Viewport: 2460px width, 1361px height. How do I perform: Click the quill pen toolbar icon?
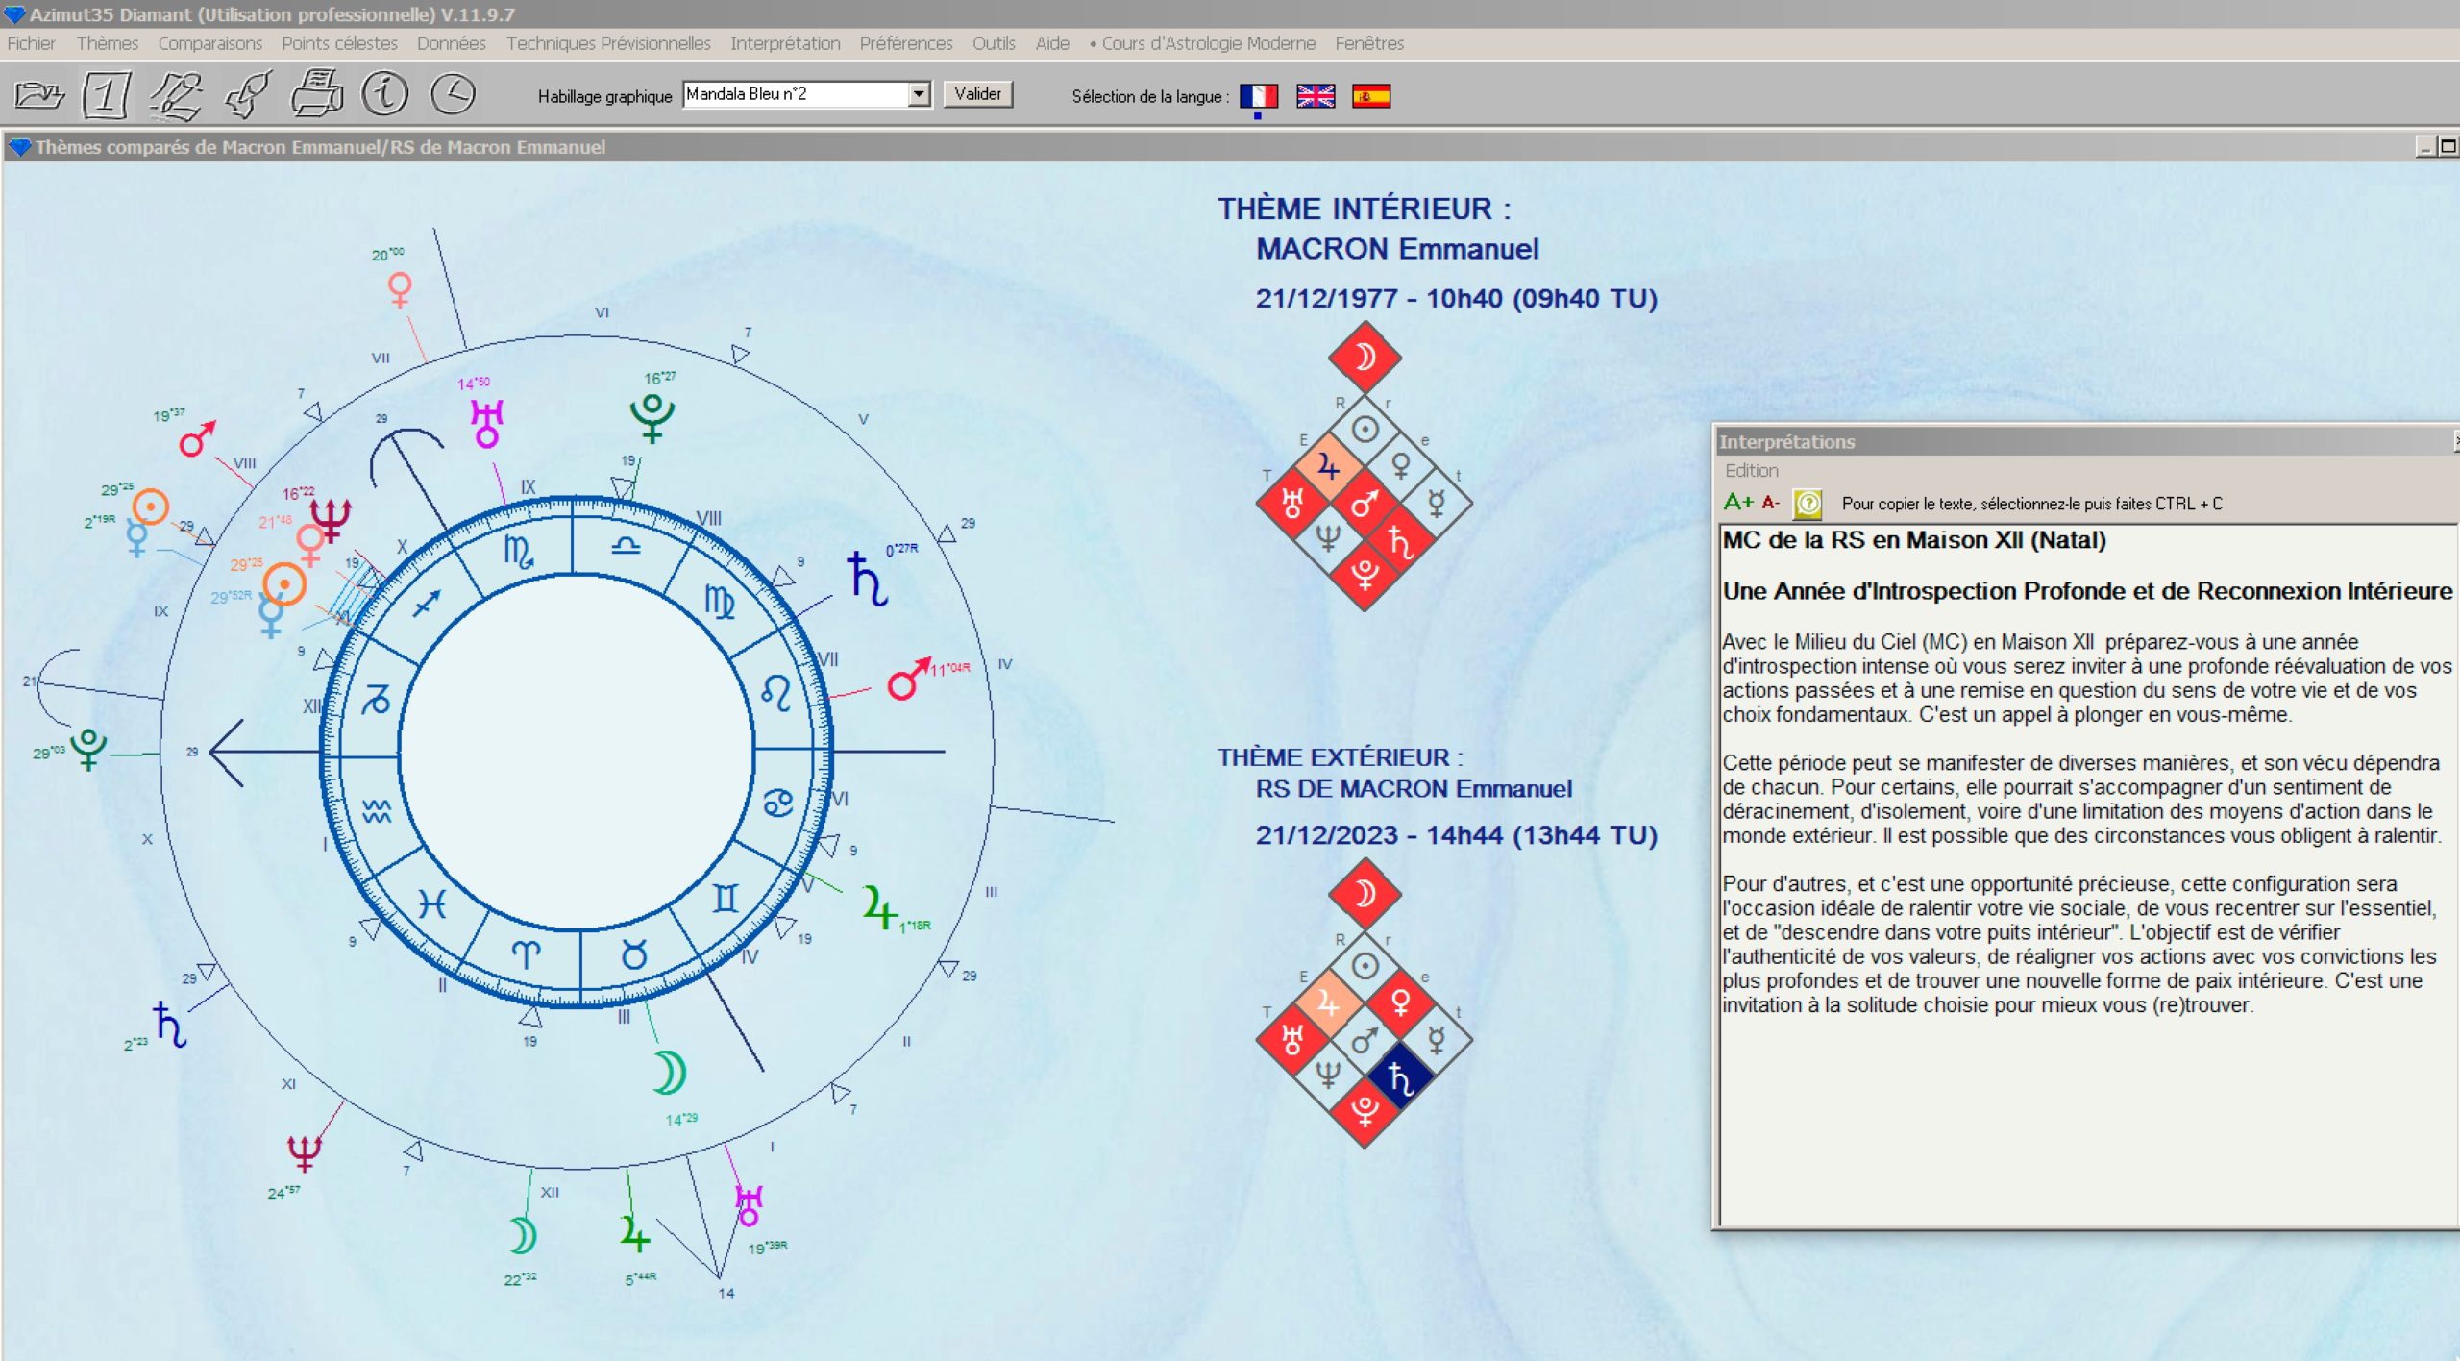[x=248, y=94]
